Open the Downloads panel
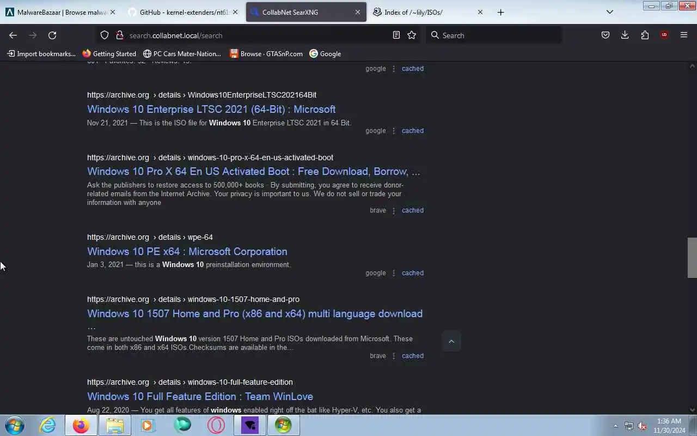 point(625,35)
